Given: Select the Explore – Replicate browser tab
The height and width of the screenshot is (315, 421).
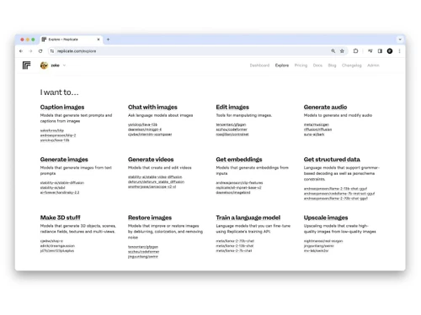Looking at the screenshot, I should (71, 39).
